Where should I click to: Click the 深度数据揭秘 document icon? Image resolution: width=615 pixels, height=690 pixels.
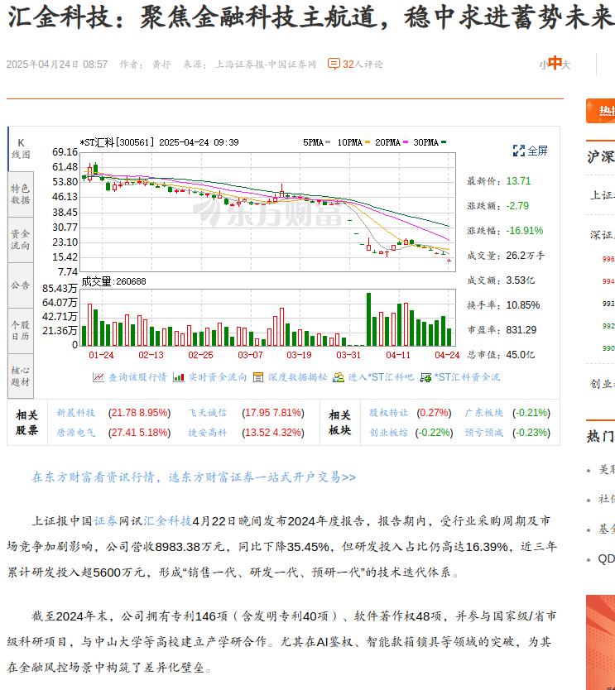point(258,377)
